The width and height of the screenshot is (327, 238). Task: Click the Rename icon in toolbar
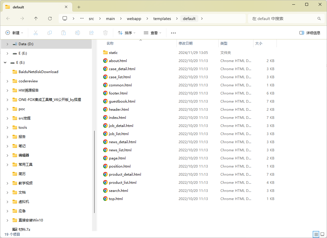click(78, 33)
